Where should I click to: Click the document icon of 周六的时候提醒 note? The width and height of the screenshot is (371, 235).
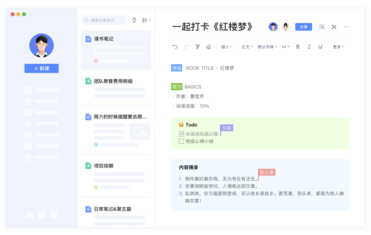pos(88,117)
